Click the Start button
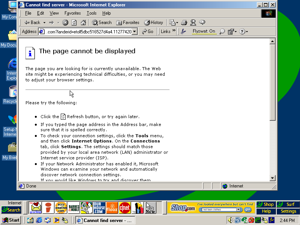300x225 pixels. point(11,220)
